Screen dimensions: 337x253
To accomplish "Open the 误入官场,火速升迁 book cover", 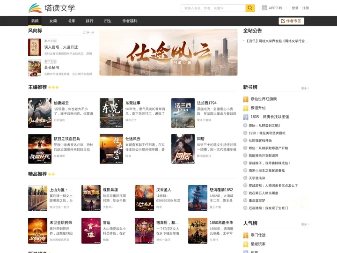I will pos(34,47).
